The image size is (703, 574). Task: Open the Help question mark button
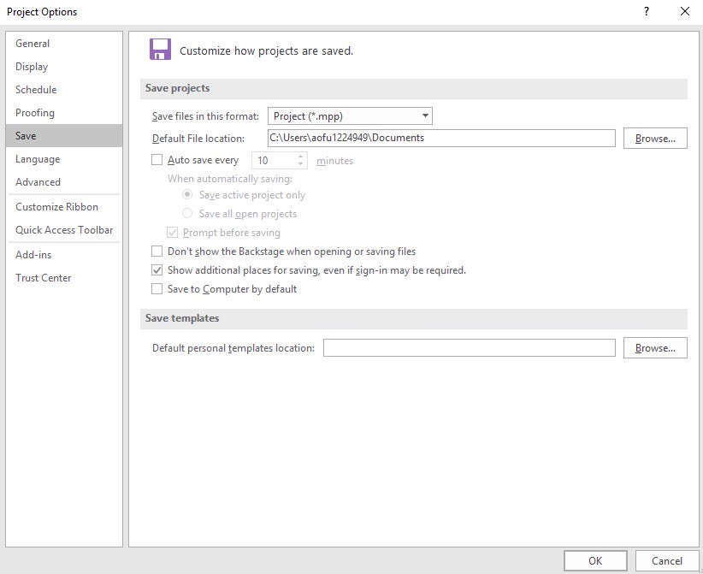point(646,11)
